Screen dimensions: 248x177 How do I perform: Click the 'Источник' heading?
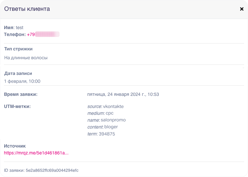[15, 146]
